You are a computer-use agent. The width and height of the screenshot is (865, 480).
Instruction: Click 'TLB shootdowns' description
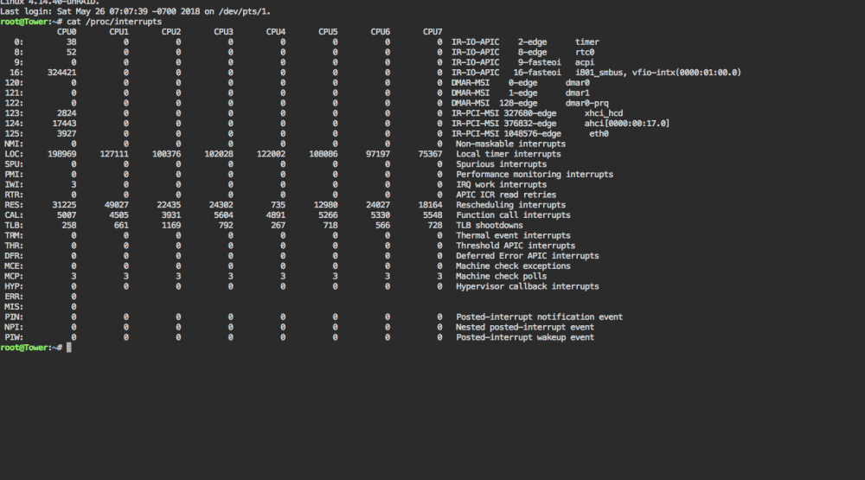point(490,226)
